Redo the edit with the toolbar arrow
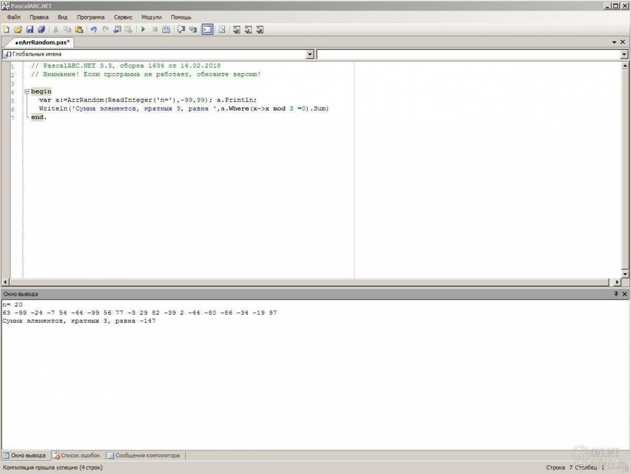 (105, 29)
